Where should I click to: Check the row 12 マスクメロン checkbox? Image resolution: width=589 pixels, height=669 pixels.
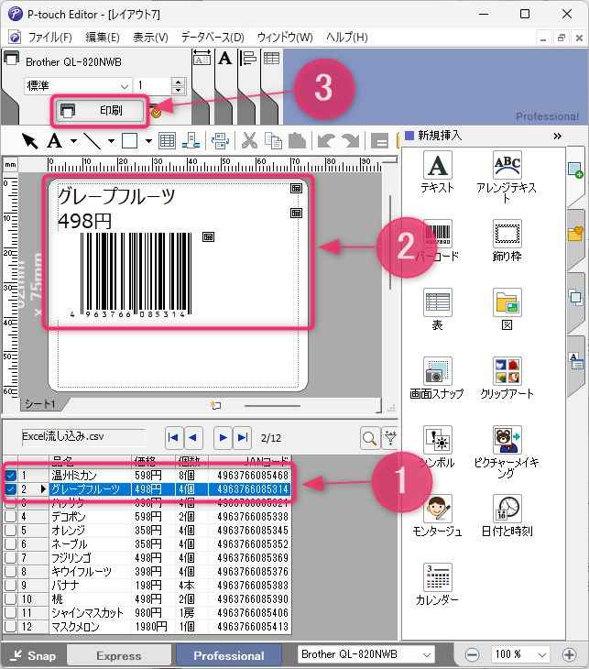(10, 626)
